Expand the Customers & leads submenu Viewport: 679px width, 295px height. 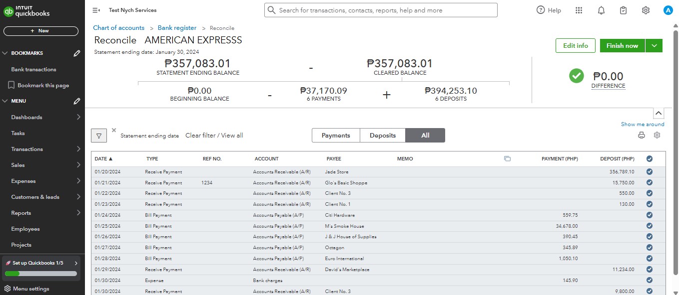(78, 197)
